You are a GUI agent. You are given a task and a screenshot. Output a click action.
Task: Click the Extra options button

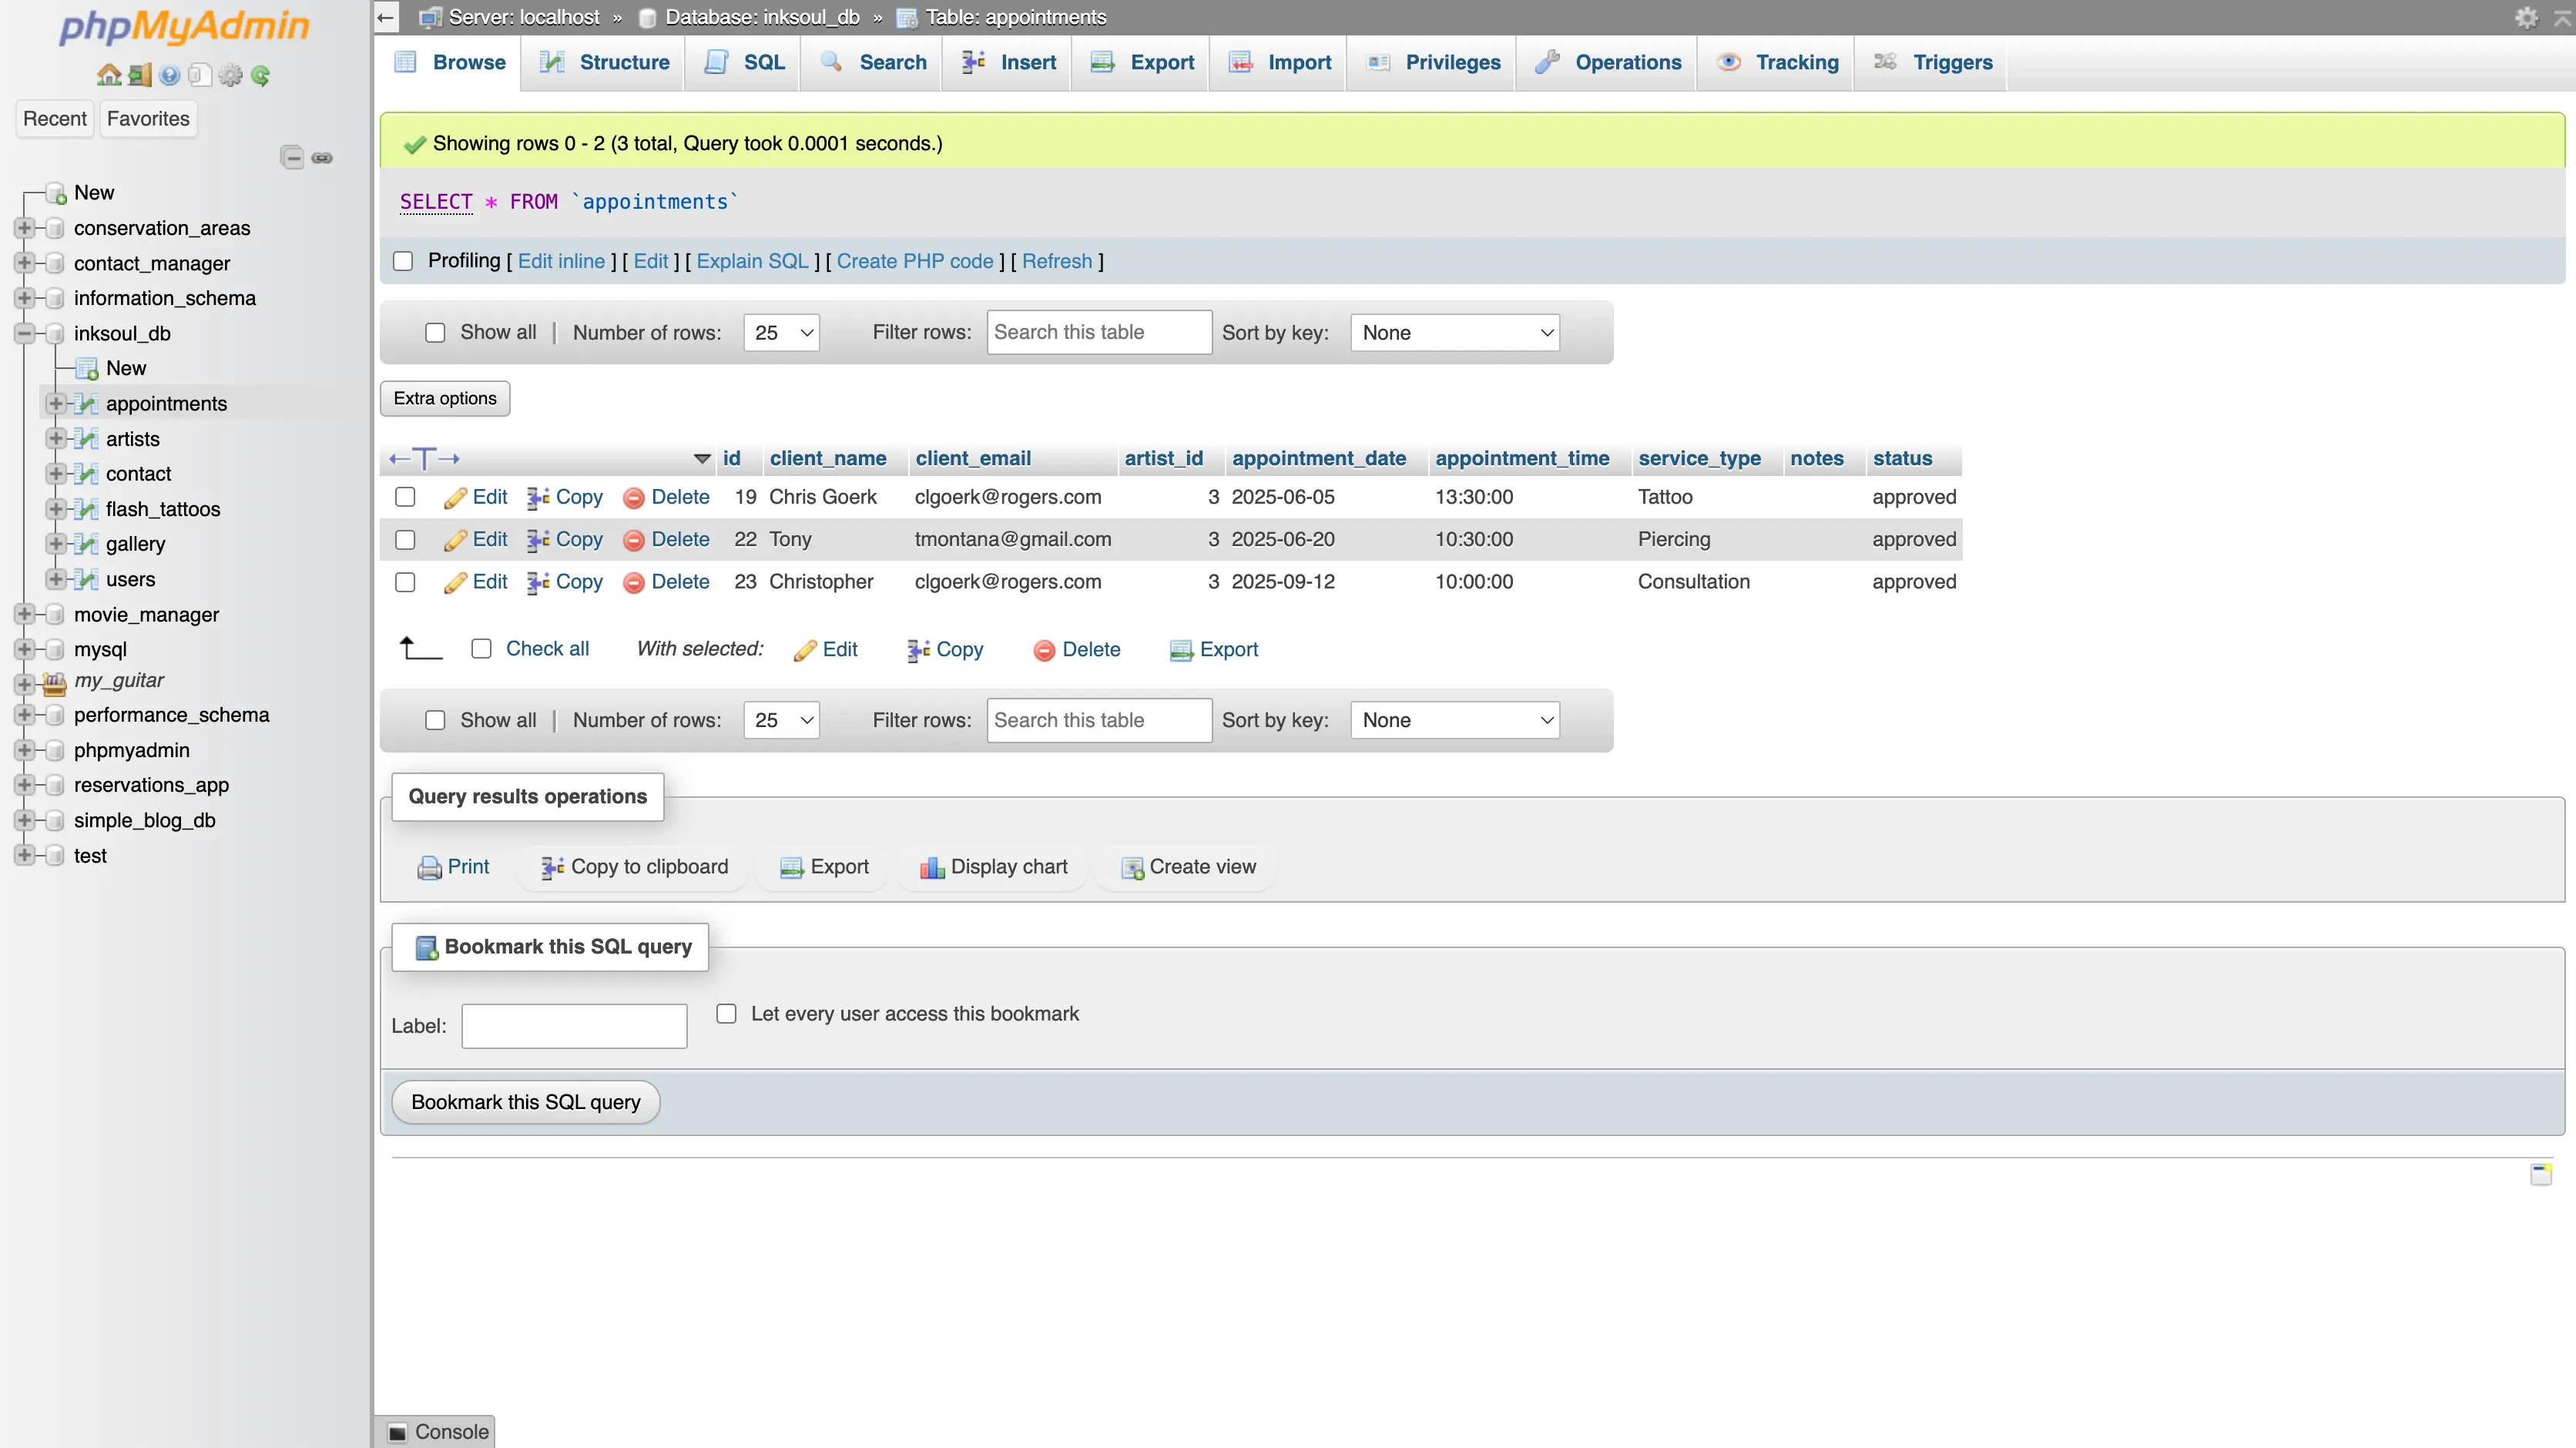point(445,399)
